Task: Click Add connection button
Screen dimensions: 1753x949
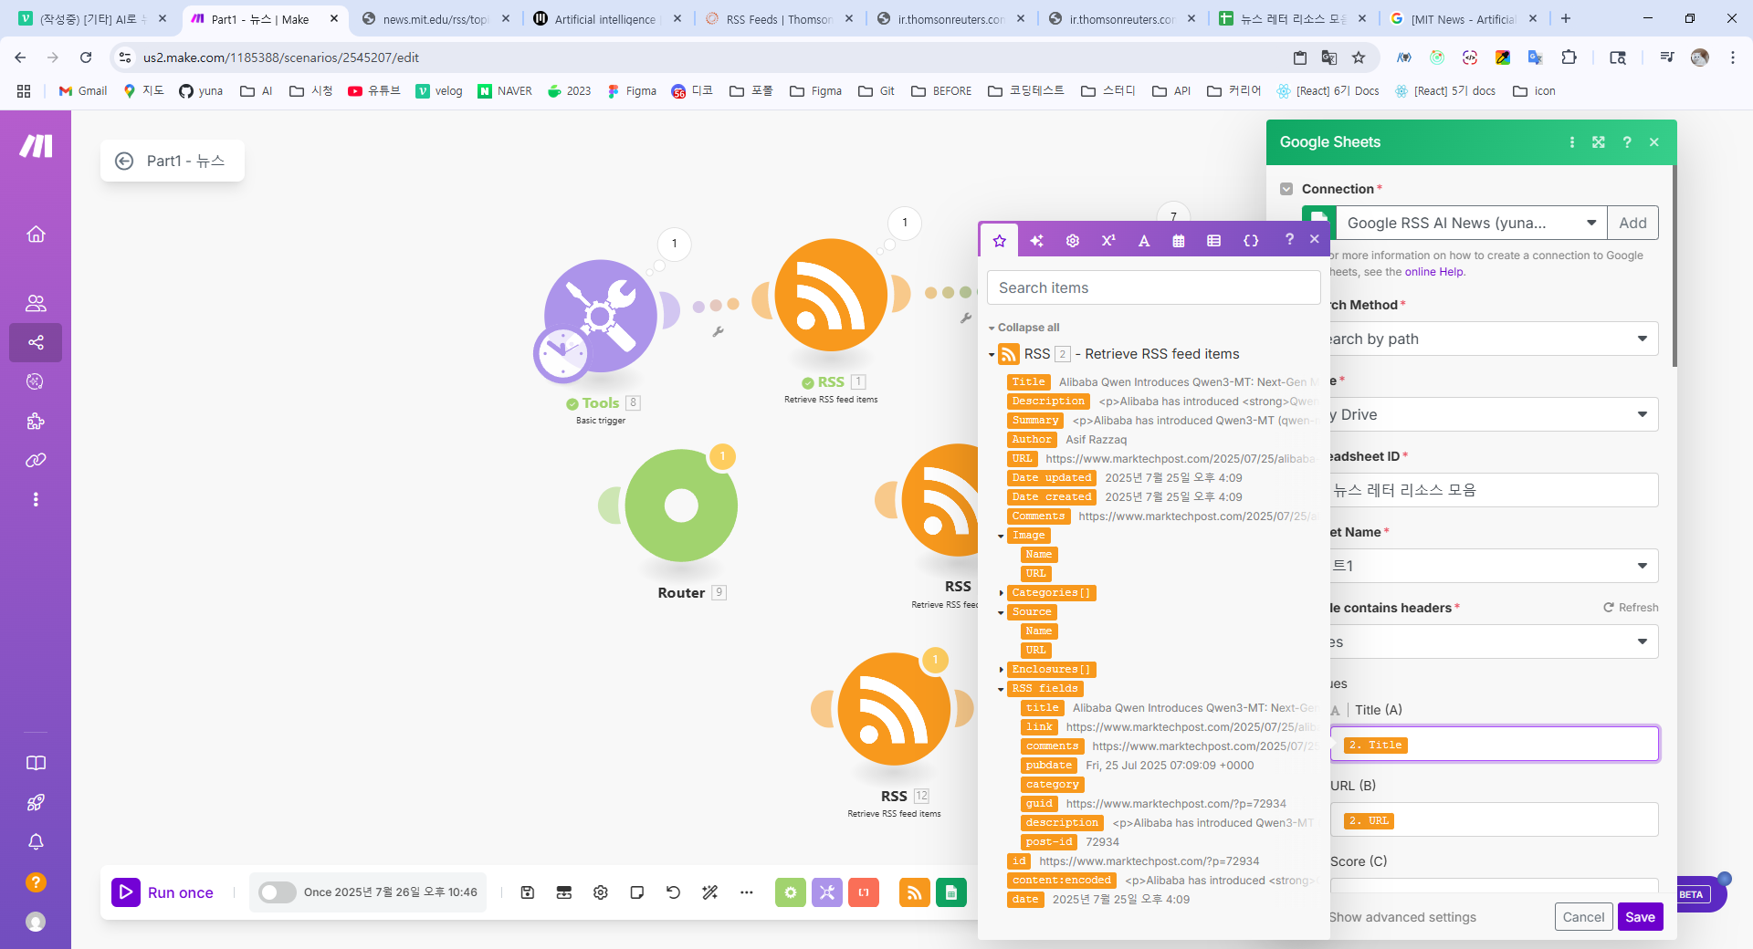Action: click(1632, 223)
